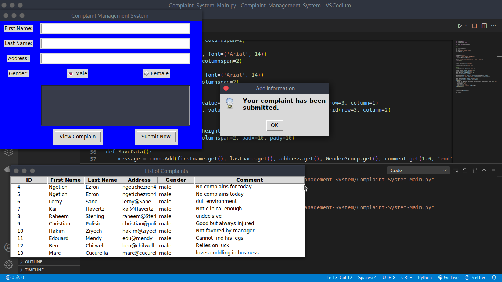The height and width of the screenshot is (282, 502).
Task: Select the Male radio button
Action: click(x=71, y=73)
